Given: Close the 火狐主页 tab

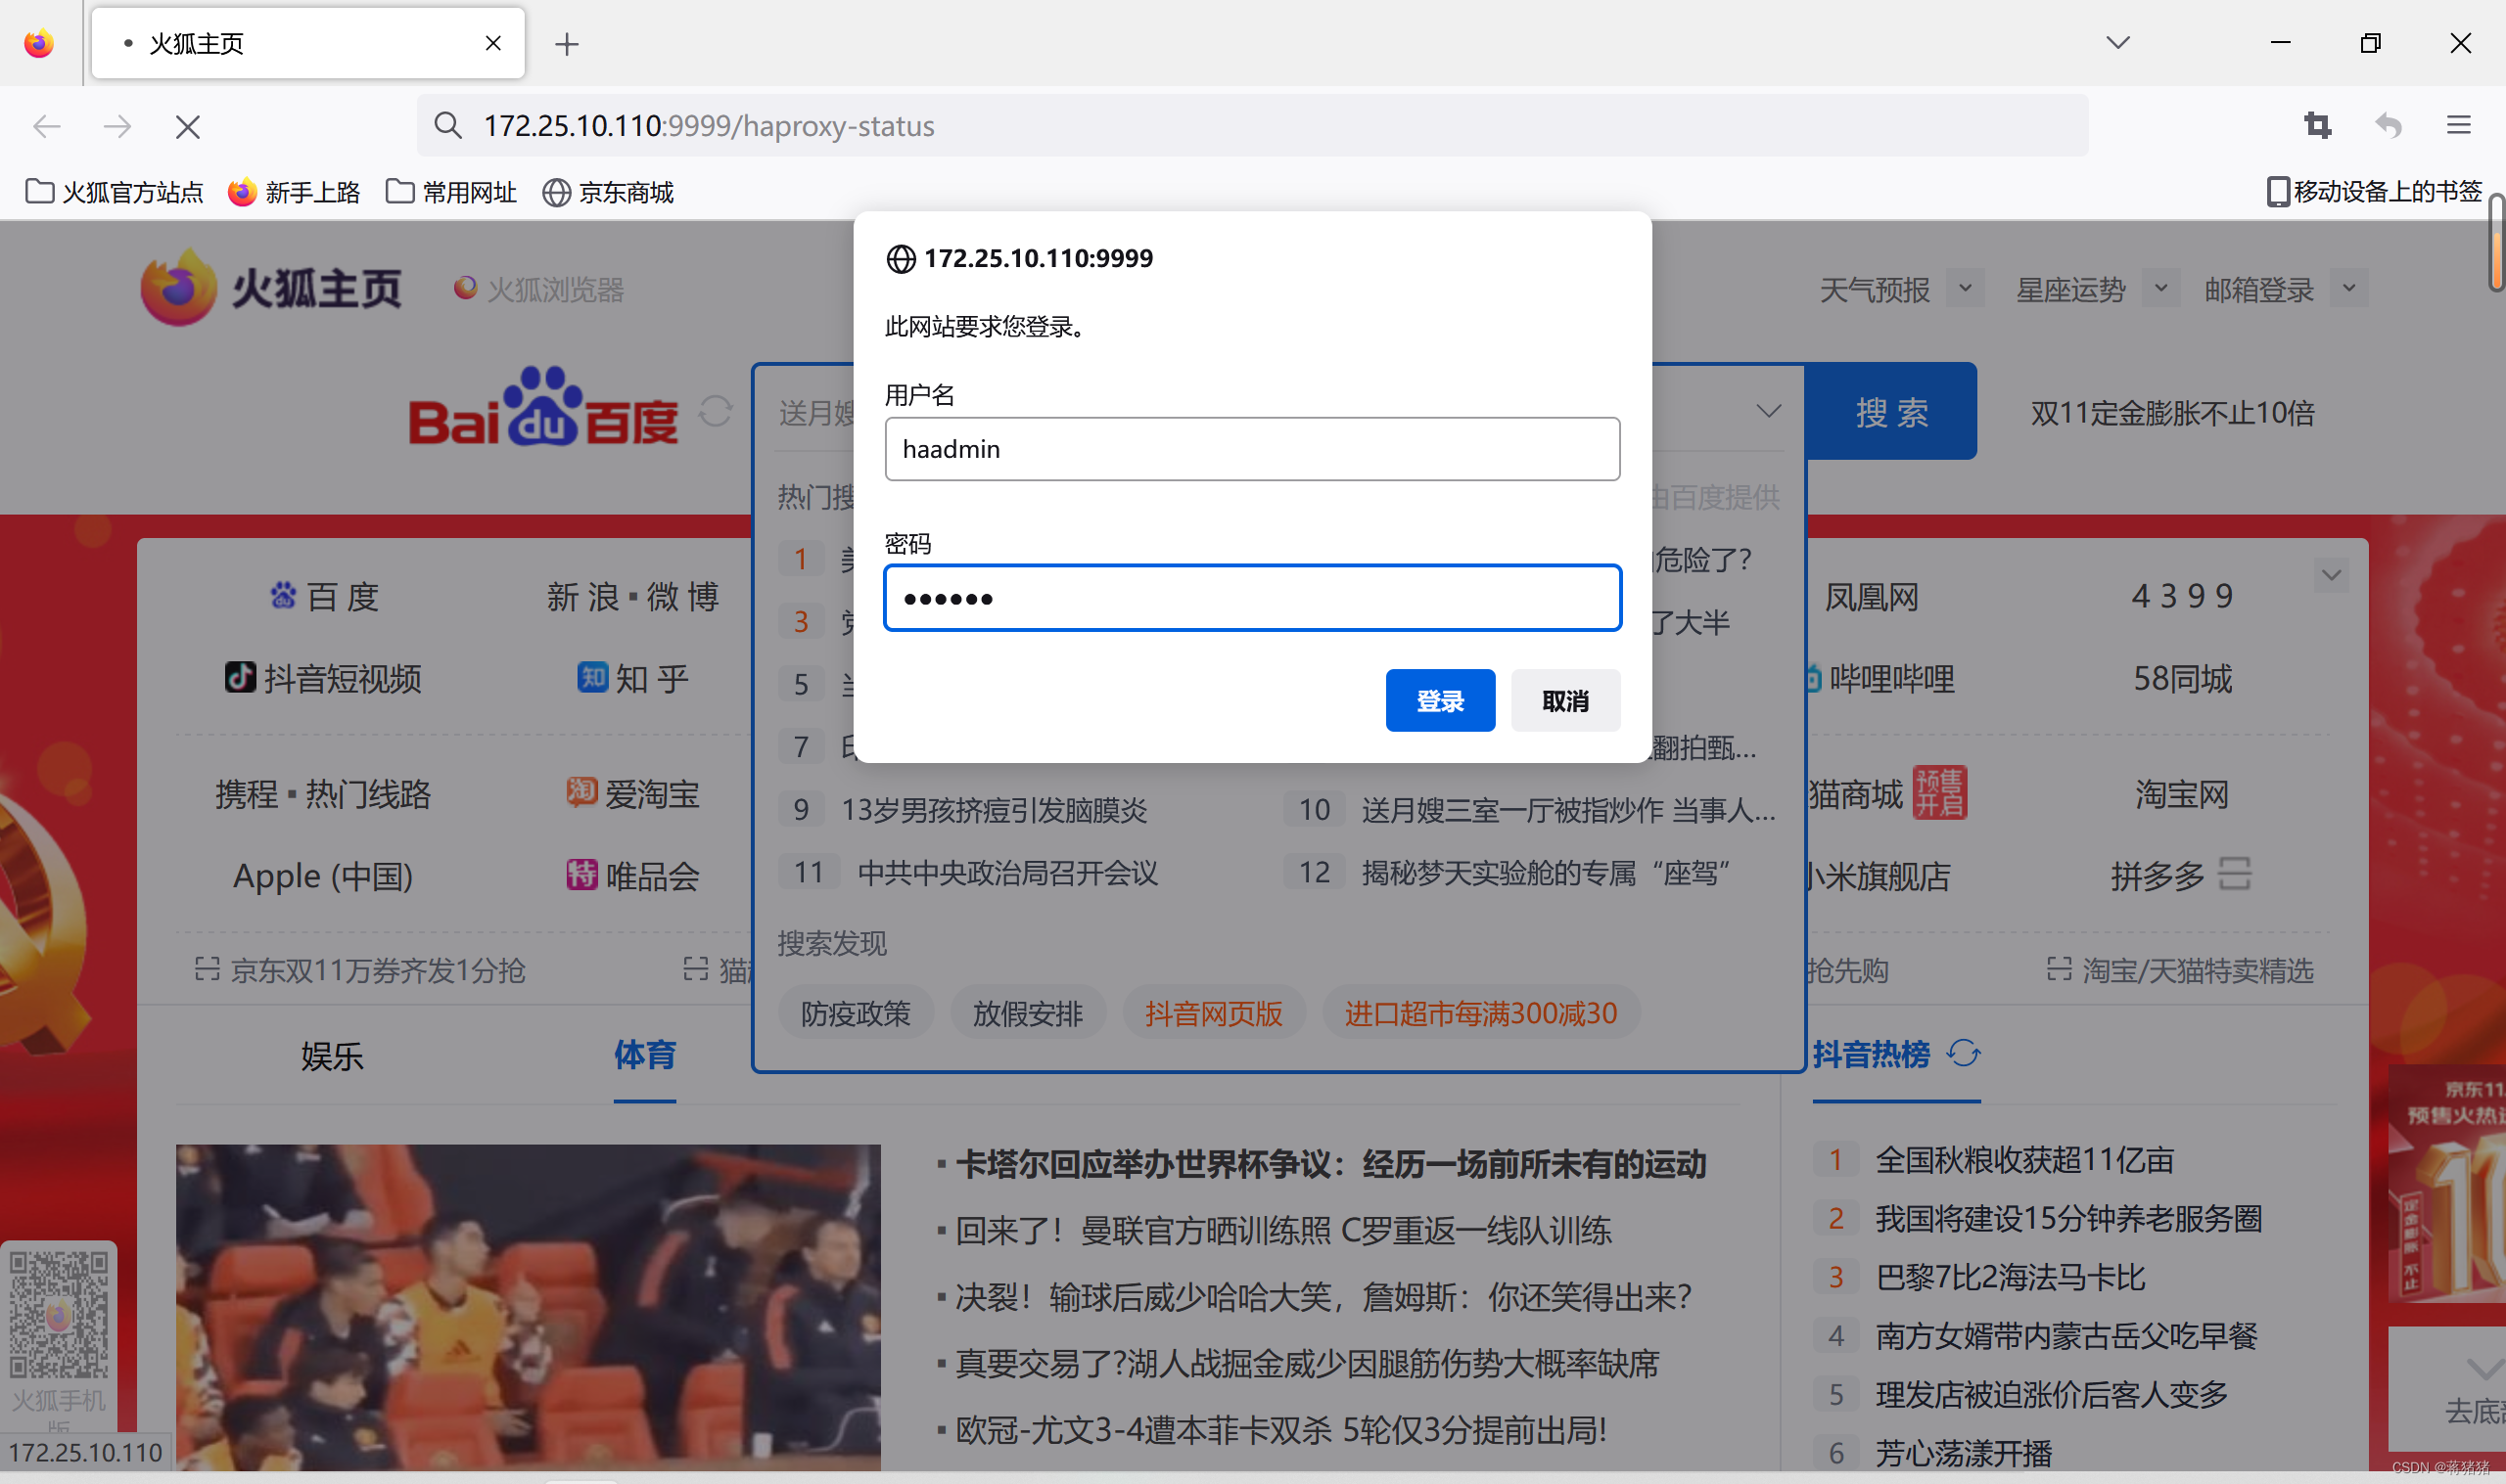Looking at the screenshot, I should pos(492,43).
